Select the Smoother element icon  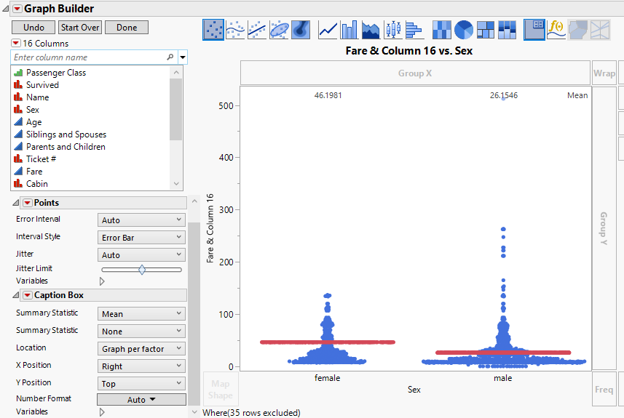[x=235, y=30]
